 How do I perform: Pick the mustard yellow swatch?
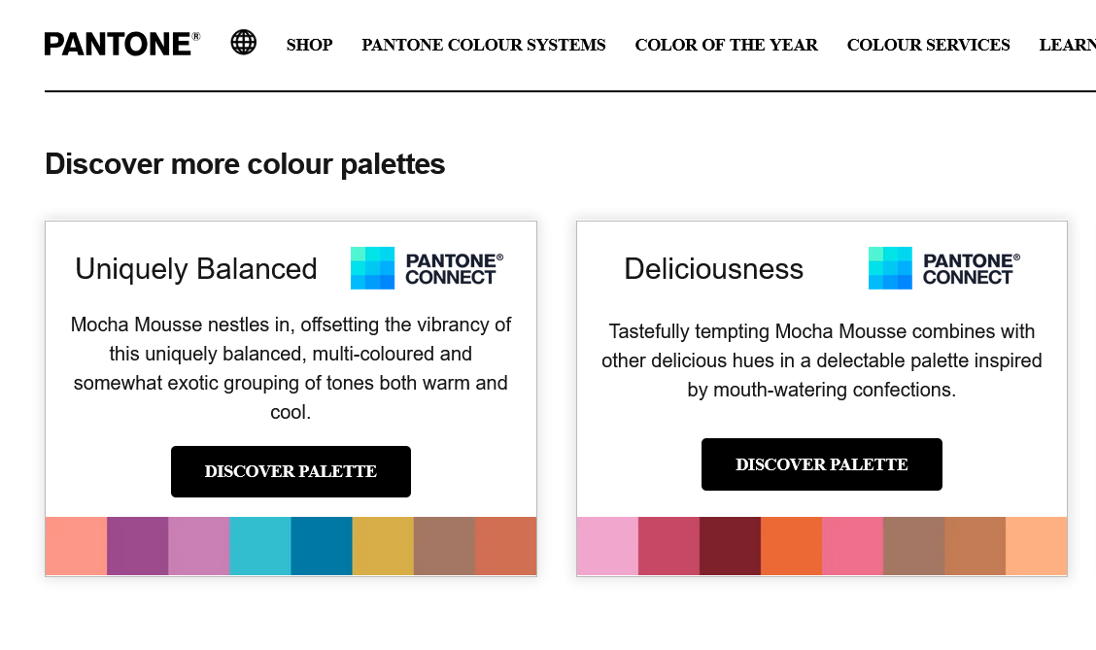(x=383, y=547)
